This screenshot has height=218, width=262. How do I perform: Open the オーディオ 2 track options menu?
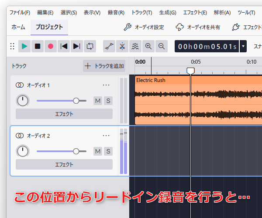coord(106,136)
